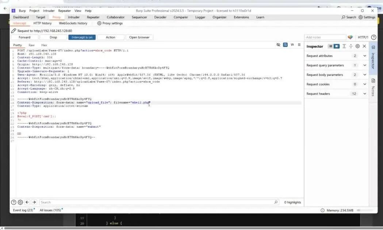Open the Intercept sub-tab
Viewport: 383px width, 230px height.
click(20, 23)
